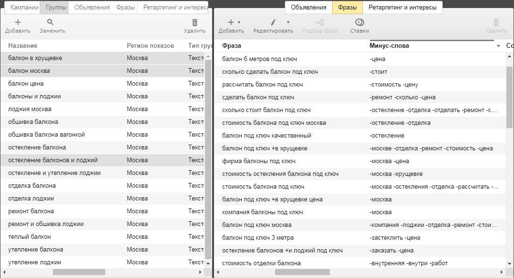The image size is (514, 278).
Task: Select group row 'балкон цена'
Action: coord(102,84)
